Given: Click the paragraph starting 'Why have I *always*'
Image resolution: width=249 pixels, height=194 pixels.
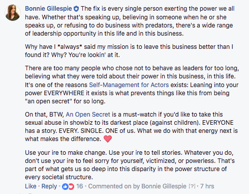Looking at the screenshot, I should tap(129, 51).
